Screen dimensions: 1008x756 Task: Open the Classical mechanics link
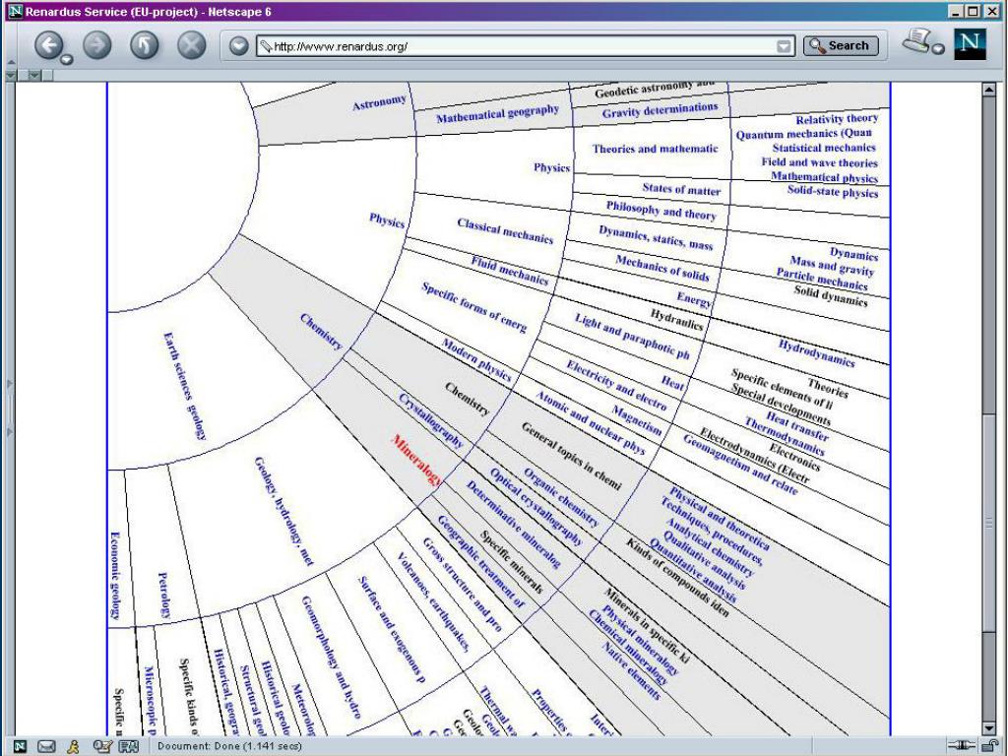pos(505,230)
